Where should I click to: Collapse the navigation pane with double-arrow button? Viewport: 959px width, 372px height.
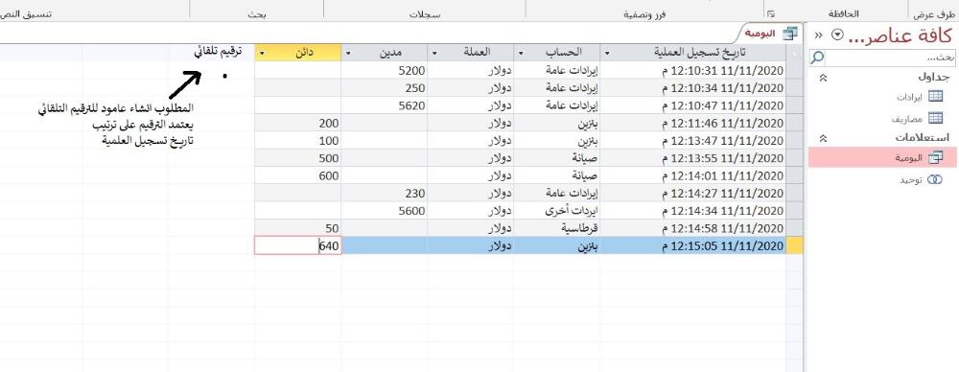819,35
